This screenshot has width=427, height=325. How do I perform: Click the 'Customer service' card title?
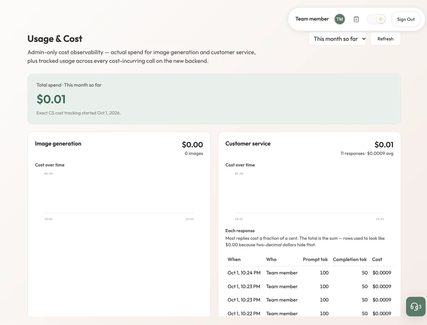tap(248, 144)
